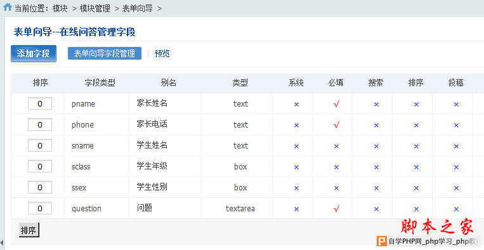Click the 排序 submit button below the table
Screen dimensions: 484x250
[29, 230]
